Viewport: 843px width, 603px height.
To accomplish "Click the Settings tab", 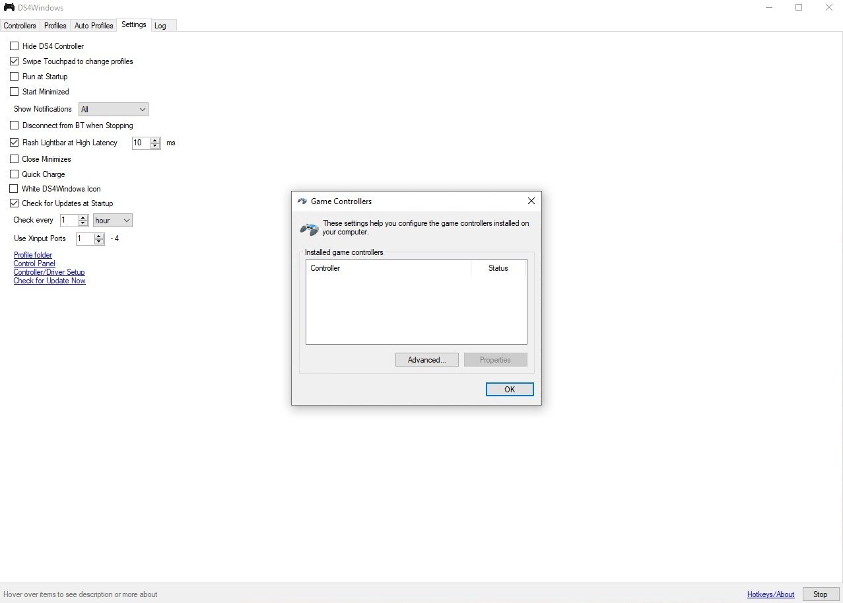I will click(x=134, y=24).
